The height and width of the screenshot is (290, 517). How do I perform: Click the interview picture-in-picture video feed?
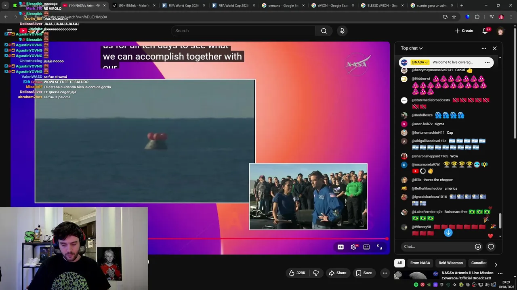(x=308, y=197)
